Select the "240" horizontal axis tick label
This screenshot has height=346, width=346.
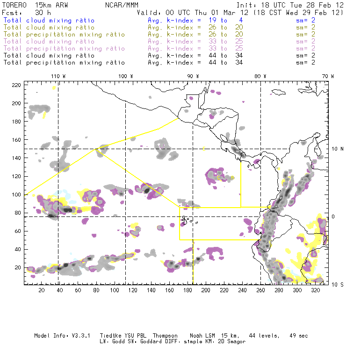(242, 290)
